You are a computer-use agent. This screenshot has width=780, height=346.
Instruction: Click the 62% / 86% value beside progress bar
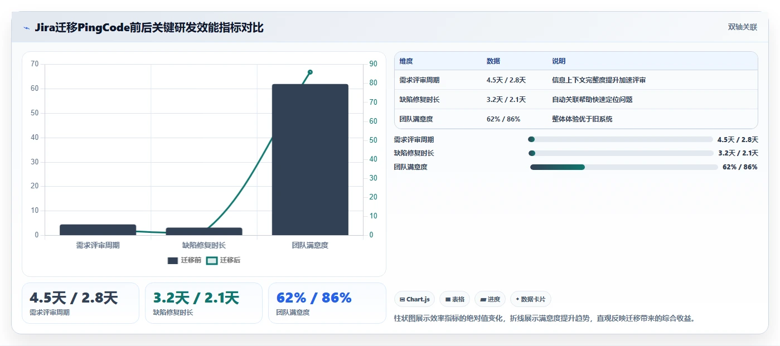(740, 167)
